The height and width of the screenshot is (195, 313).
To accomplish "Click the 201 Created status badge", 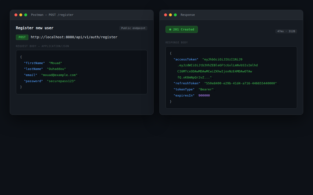I will pos(182,29).
